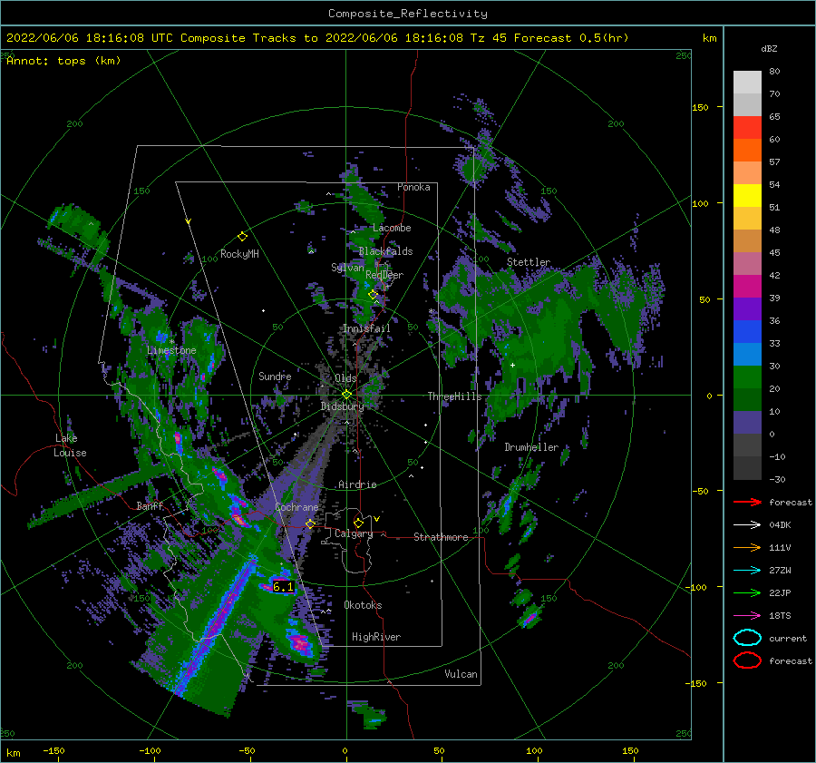Click the magenta 18TS arrow in legend

(747, 616)
